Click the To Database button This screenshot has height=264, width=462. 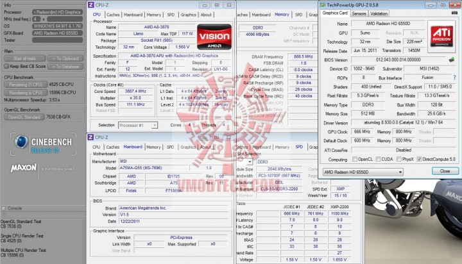tap(65, 67)
